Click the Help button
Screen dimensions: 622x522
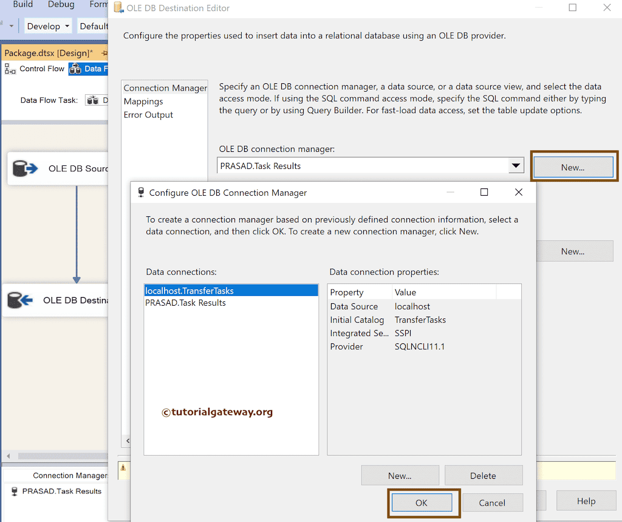click(586, 500)
